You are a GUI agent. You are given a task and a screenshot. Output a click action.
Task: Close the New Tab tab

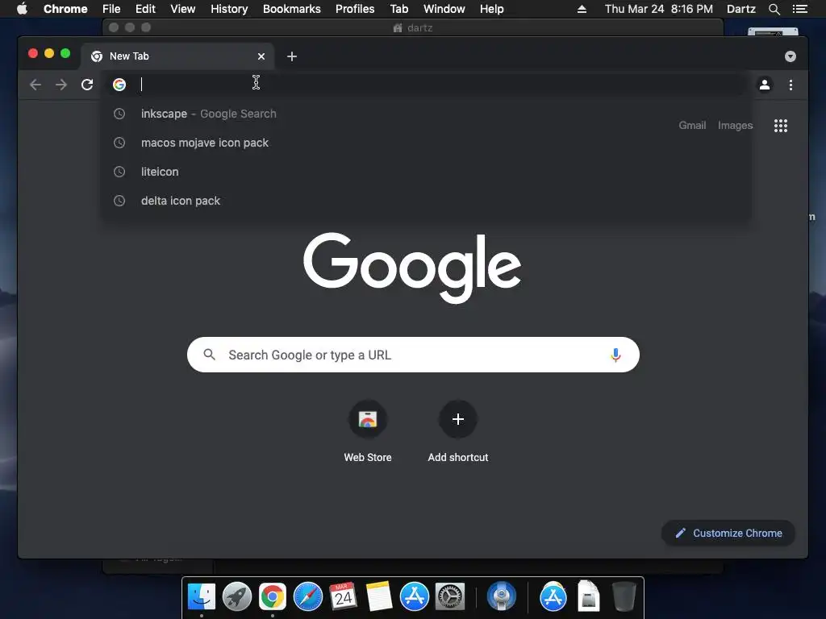click(261, 56)
